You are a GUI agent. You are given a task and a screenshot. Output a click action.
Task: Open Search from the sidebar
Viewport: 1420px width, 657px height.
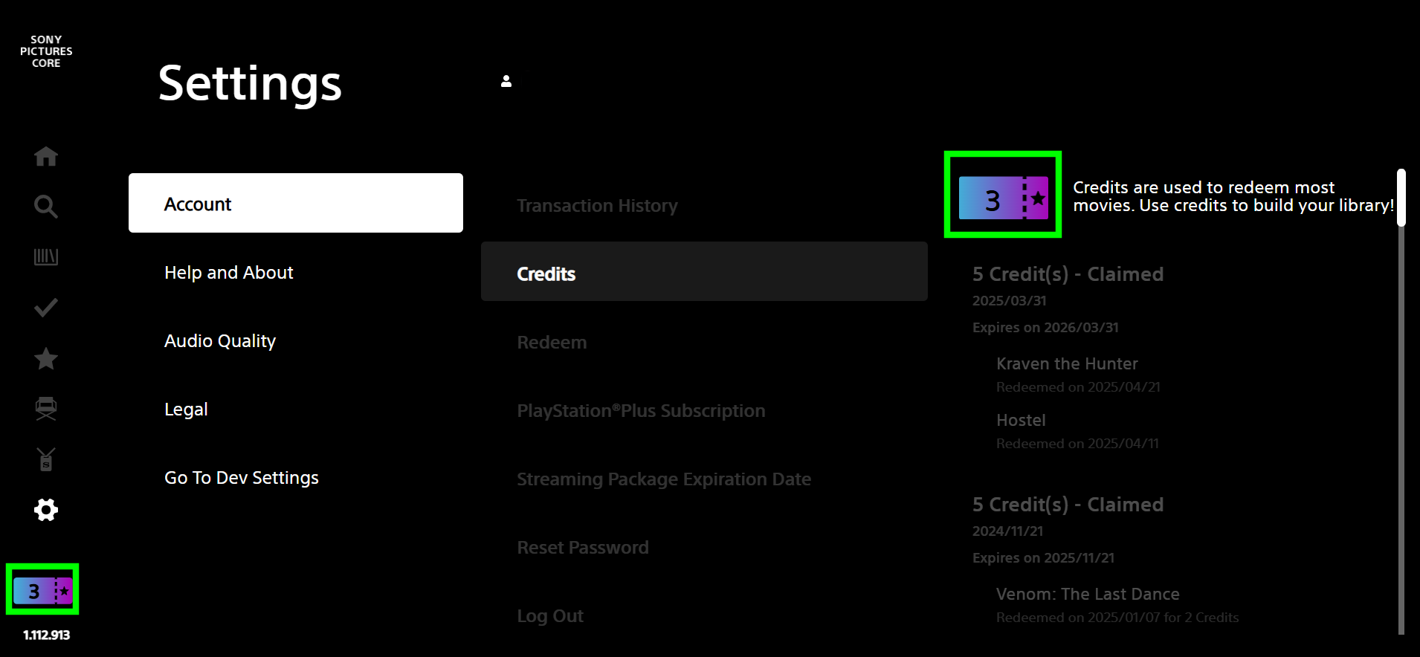[46, 207]
